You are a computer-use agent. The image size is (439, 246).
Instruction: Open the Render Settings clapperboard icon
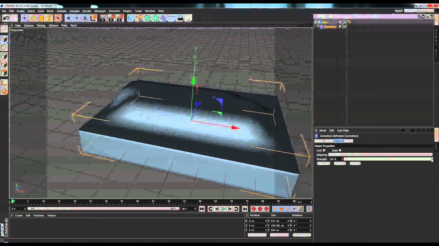[120, 18]
